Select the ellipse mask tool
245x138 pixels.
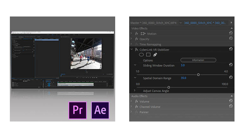pos(141,55)
